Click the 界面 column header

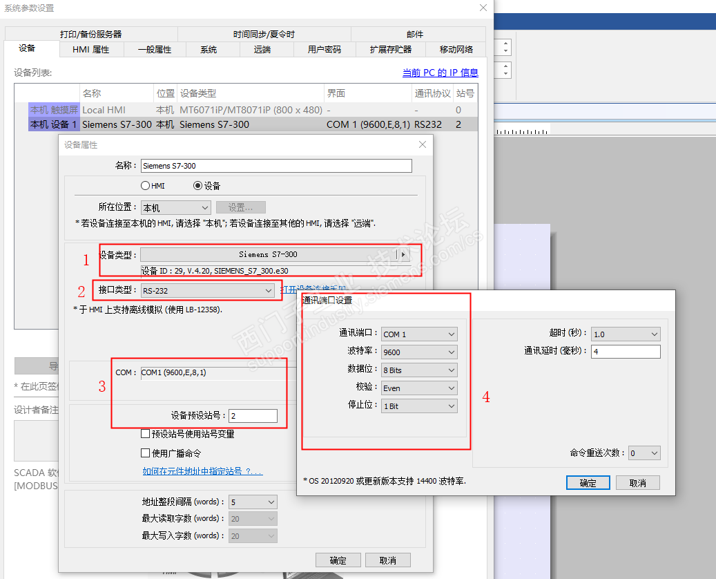[x=367, y=93]
